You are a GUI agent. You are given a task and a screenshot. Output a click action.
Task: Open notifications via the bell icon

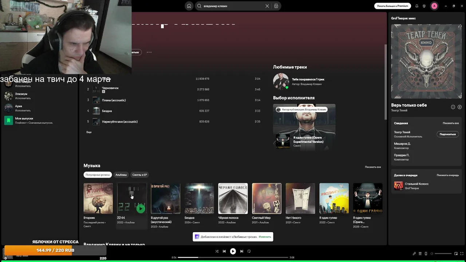pyautogui.click(x=417, y=6)
